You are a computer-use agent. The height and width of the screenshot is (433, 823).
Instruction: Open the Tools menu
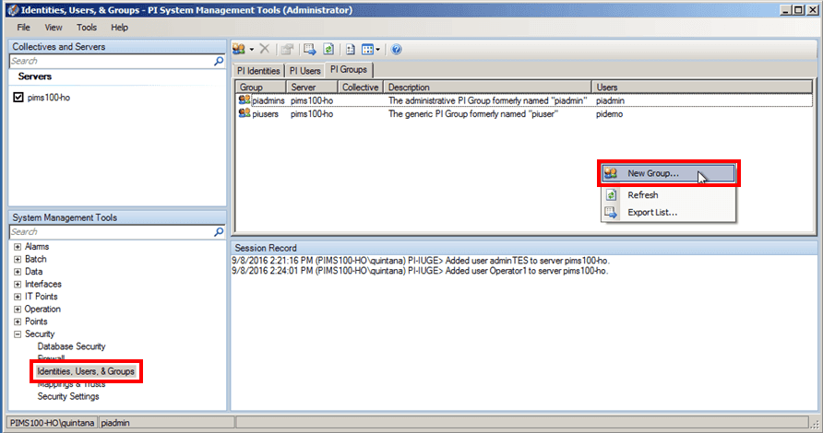coord(87,28)
